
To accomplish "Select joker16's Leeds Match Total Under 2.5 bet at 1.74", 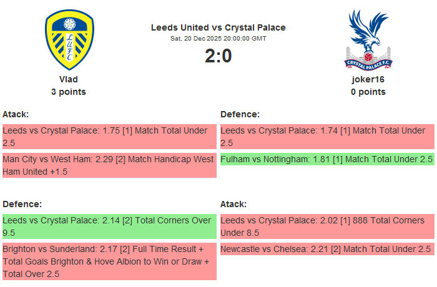I will (x=327, y=137).
